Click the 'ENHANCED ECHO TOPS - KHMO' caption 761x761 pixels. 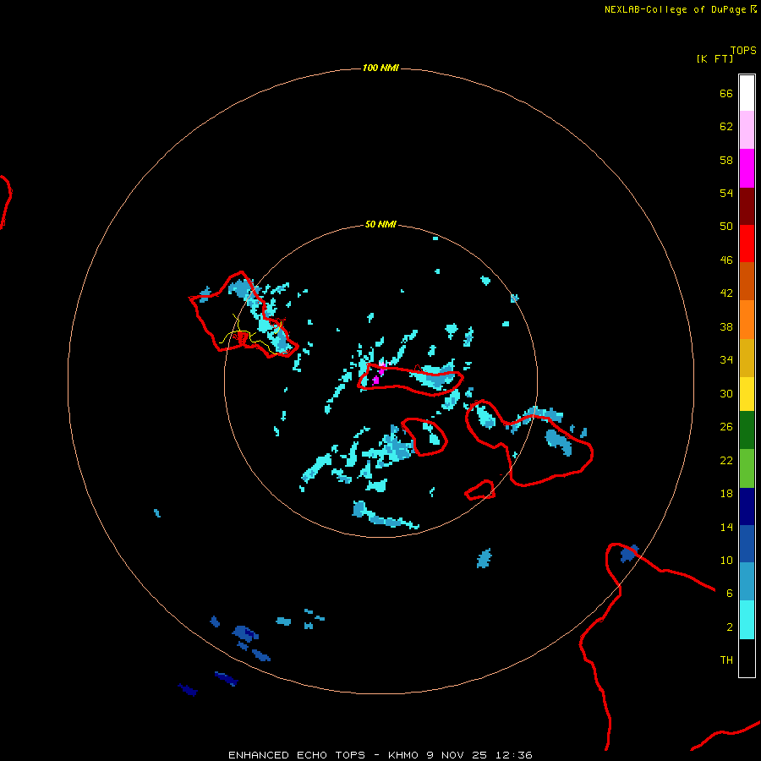323,755
